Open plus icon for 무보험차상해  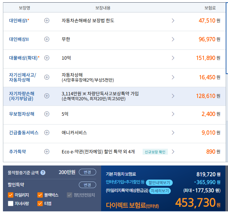[47, 114]
